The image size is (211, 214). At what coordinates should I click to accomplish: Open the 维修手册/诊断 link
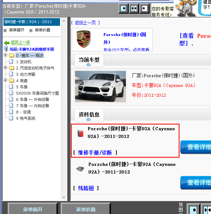tap(95, 153)
